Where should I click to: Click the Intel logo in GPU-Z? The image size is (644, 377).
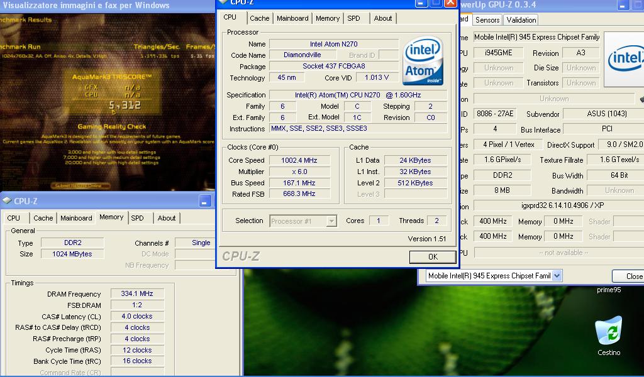[626, 59]
